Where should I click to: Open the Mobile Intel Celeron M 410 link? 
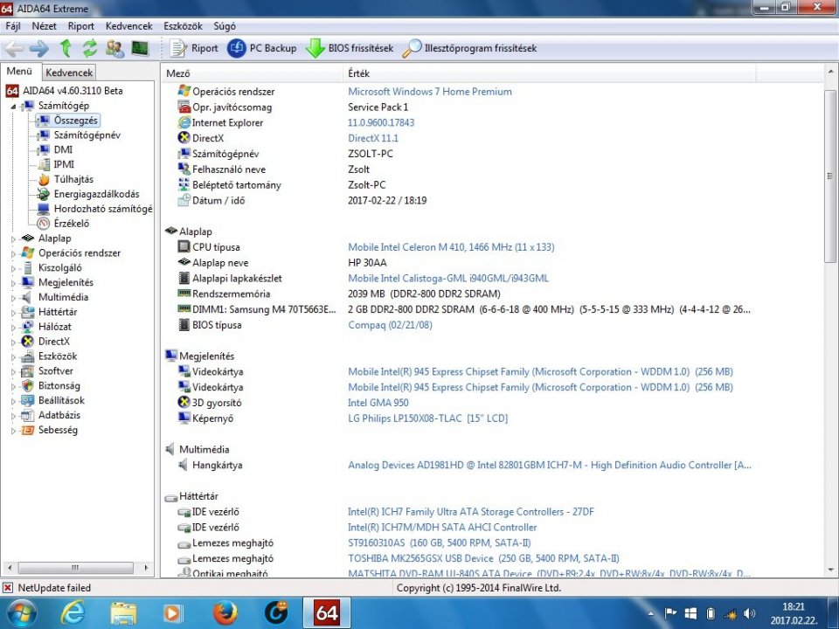(x=451, y=247)
